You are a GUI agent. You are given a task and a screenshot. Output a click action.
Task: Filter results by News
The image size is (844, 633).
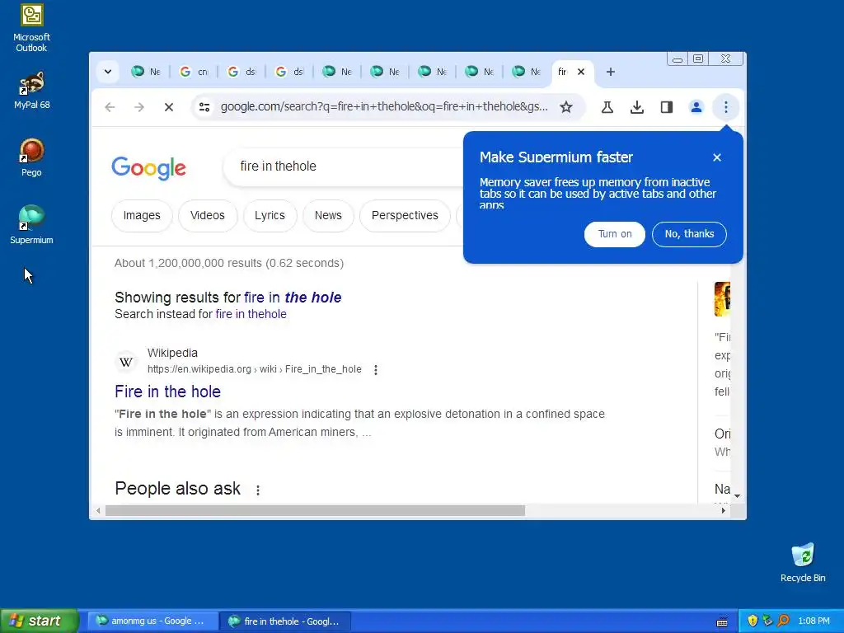coord(328,215)
